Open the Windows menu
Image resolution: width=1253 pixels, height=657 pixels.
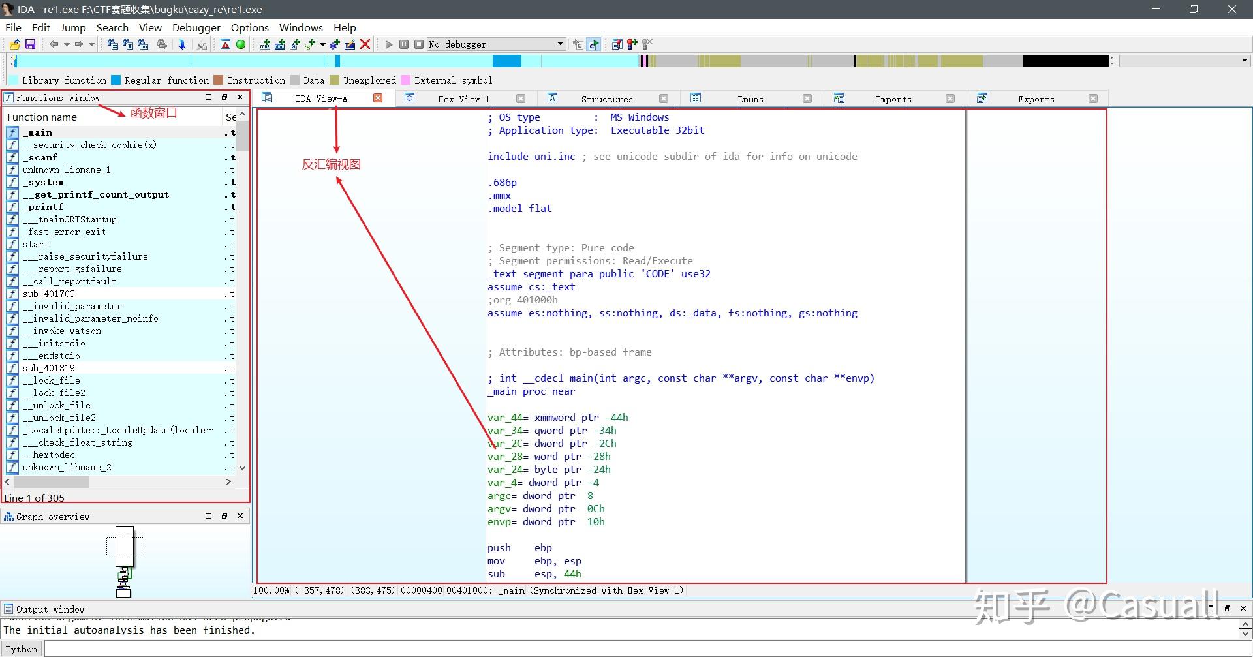point(301,27)
